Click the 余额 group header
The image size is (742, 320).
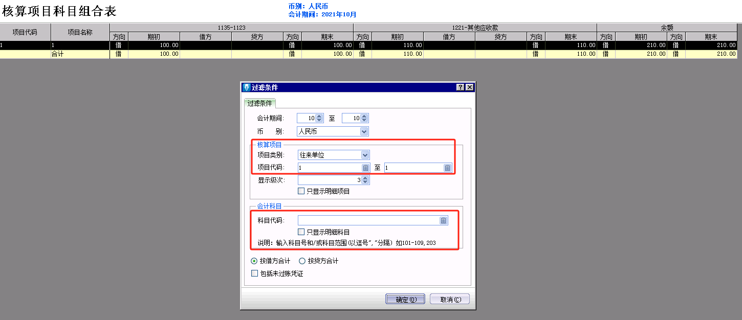point(667,27)
